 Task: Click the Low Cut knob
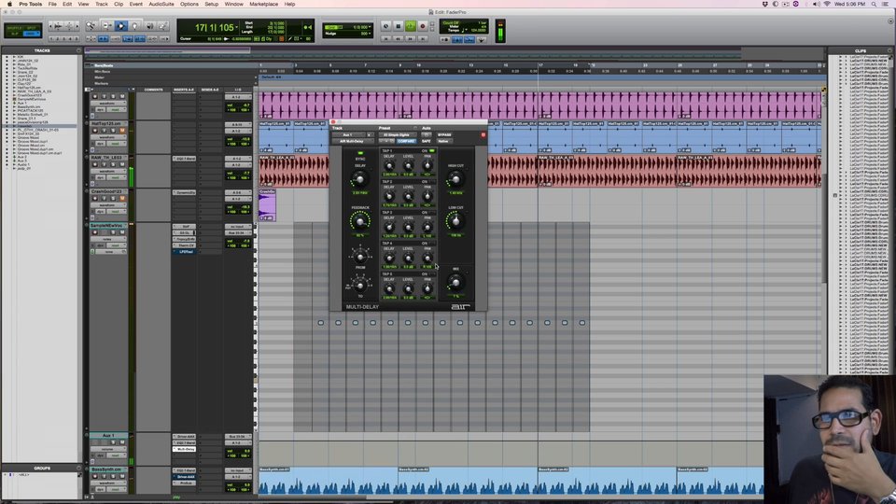click(x=455, y=221)
